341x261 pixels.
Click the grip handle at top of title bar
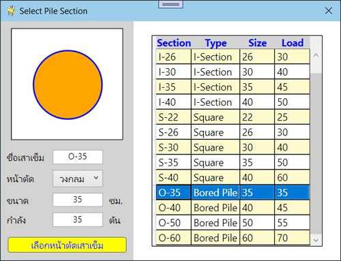(x=170, y=4)
